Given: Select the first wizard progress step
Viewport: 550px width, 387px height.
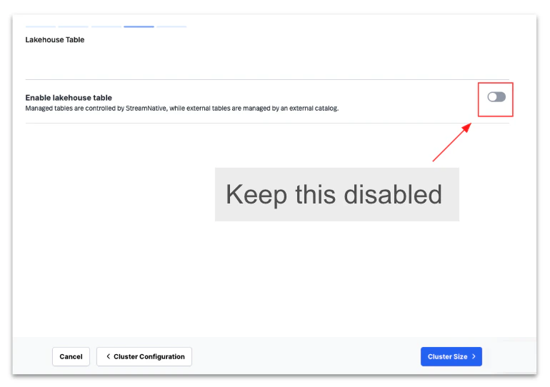Looking at the screenshot, I should [40, 26].
